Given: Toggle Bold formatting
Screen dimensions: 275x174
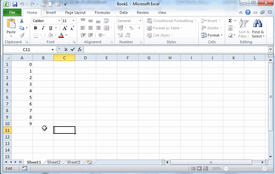Looking at the screenshot, I should 36,28.
